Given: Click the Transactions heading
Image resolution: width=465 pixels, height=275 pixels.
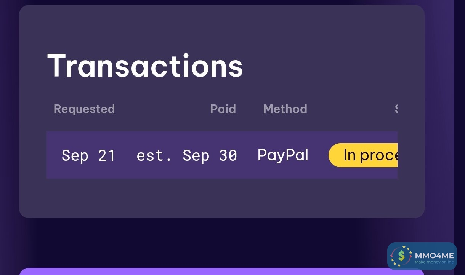Looking at the screenshot, I should (x=145, y=66).
